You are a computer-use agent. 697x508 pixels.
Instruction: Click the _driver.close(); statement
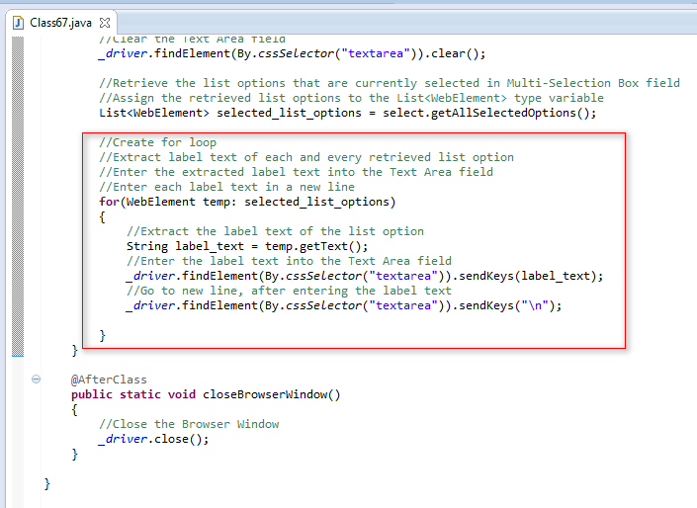point(153,439)
